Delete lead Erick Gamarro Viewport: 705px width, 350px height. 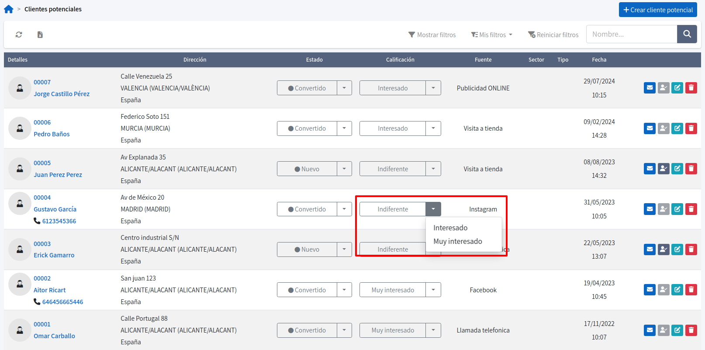[x=691, y=250]
